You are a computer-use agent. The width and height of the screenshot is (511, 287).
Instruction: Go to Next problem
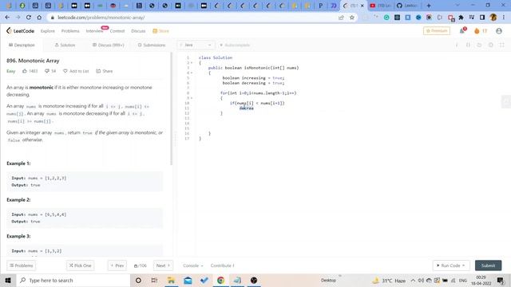[x=163, y=265]
